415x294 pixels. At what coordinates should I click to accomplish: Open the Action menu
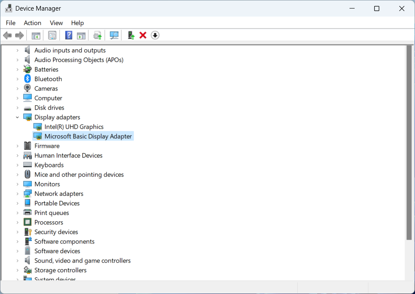pyautogui.click(x=33, y=23)
